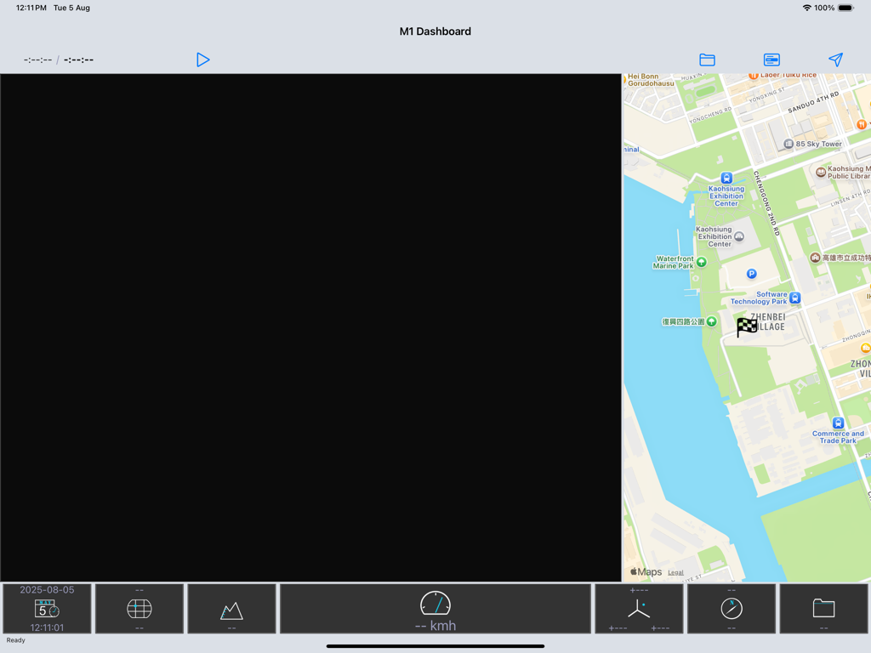Start playback with the play button
871x653 pixels.
[202, 60]
